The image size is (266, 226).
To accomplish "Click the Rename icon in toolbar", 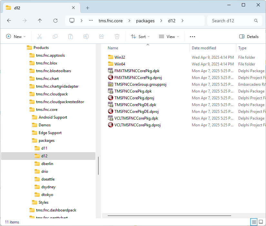I will (x=86, y=36).
